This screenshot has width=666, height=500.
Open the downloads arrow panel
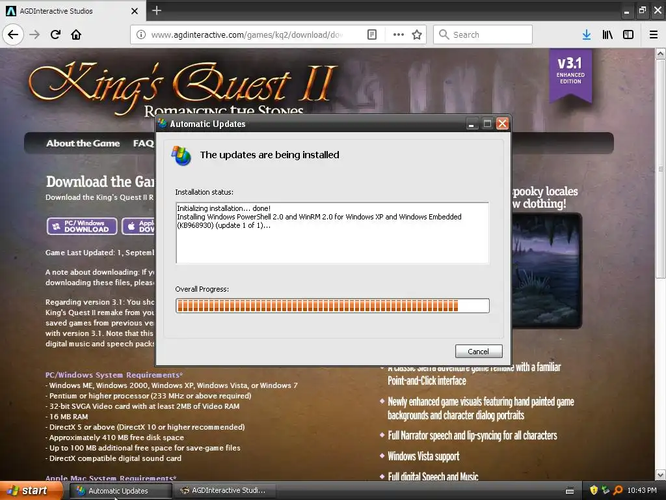pyautogui.click(x=587, y=35)
